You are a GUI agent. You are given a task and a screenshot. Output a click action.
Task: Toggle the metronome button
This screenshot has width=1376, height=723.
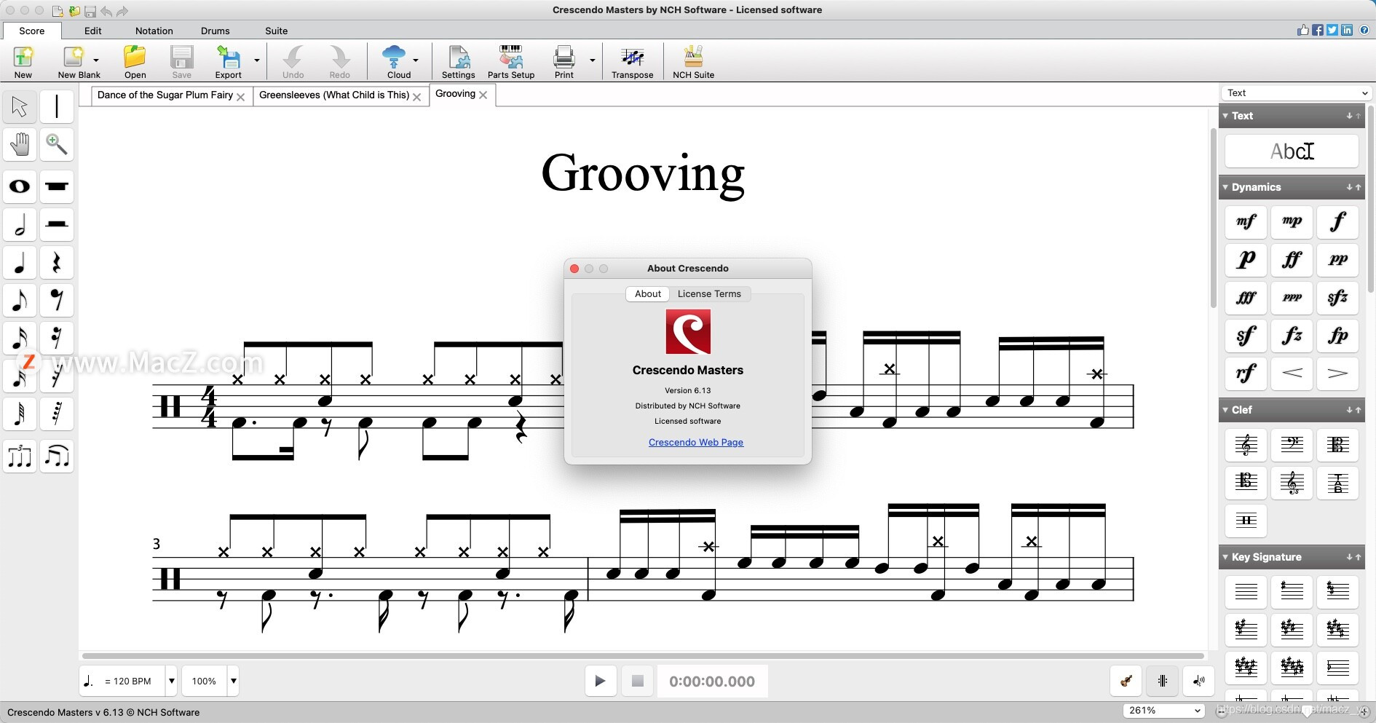[1162, 681]
